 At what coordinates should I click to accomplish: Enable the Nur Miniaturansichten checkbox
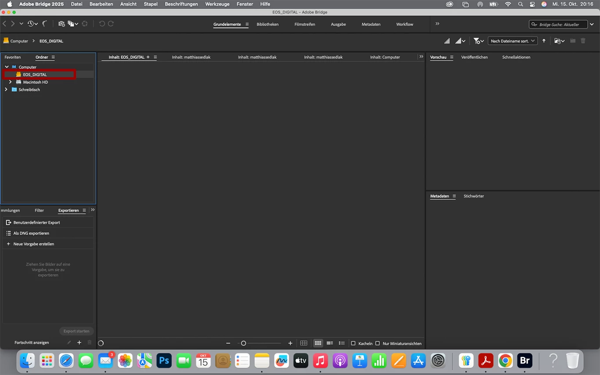pos(377,343)
